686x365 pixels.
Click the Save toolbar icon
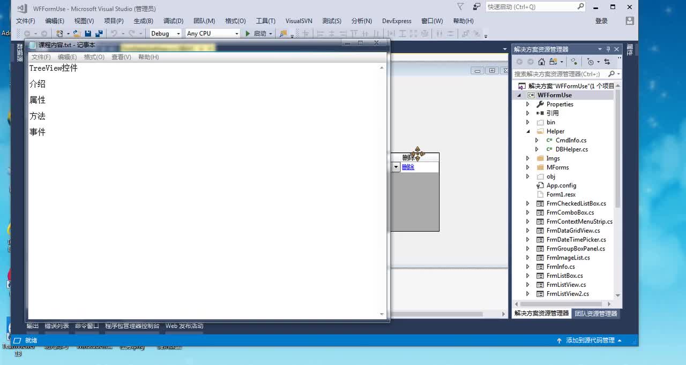[88, 33]
